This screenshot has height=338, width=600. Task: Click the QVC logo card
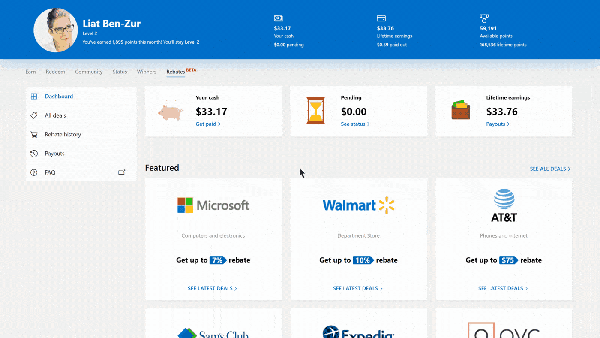click(x=504, y=330)
